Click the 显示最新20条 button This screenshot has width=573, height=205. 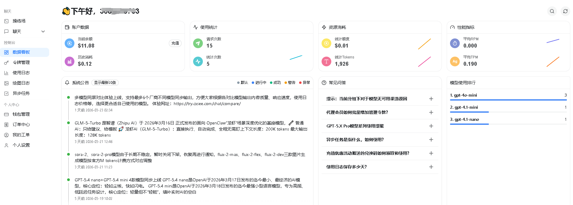coord(105,83)
